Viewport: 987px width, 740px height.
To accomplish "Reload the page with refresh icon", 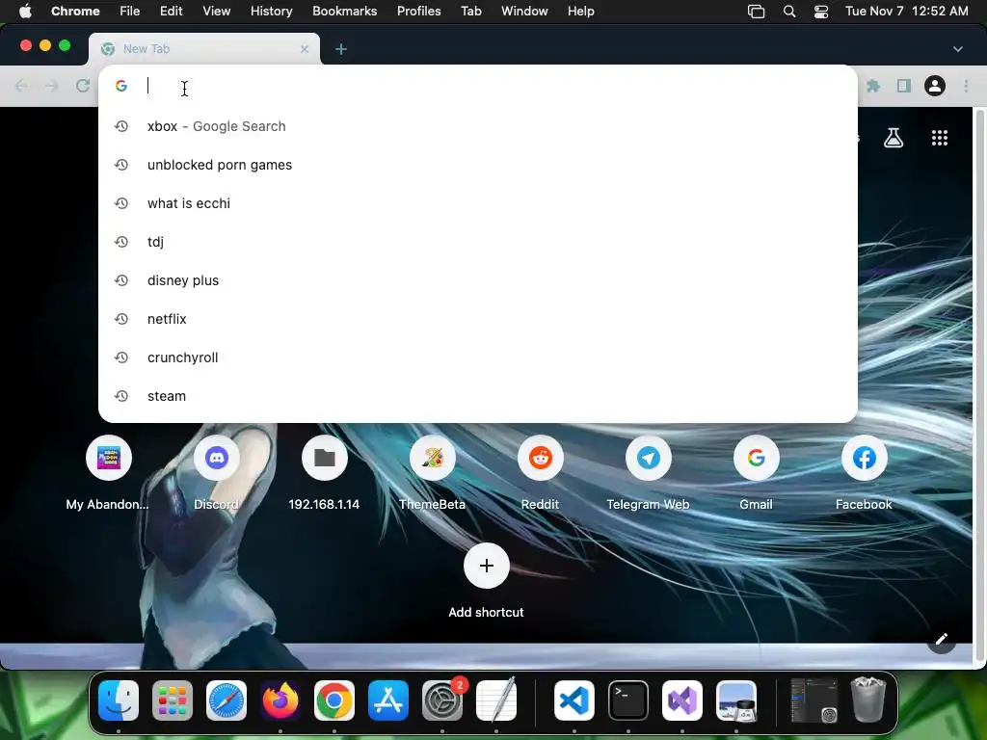I will [83, 86].
